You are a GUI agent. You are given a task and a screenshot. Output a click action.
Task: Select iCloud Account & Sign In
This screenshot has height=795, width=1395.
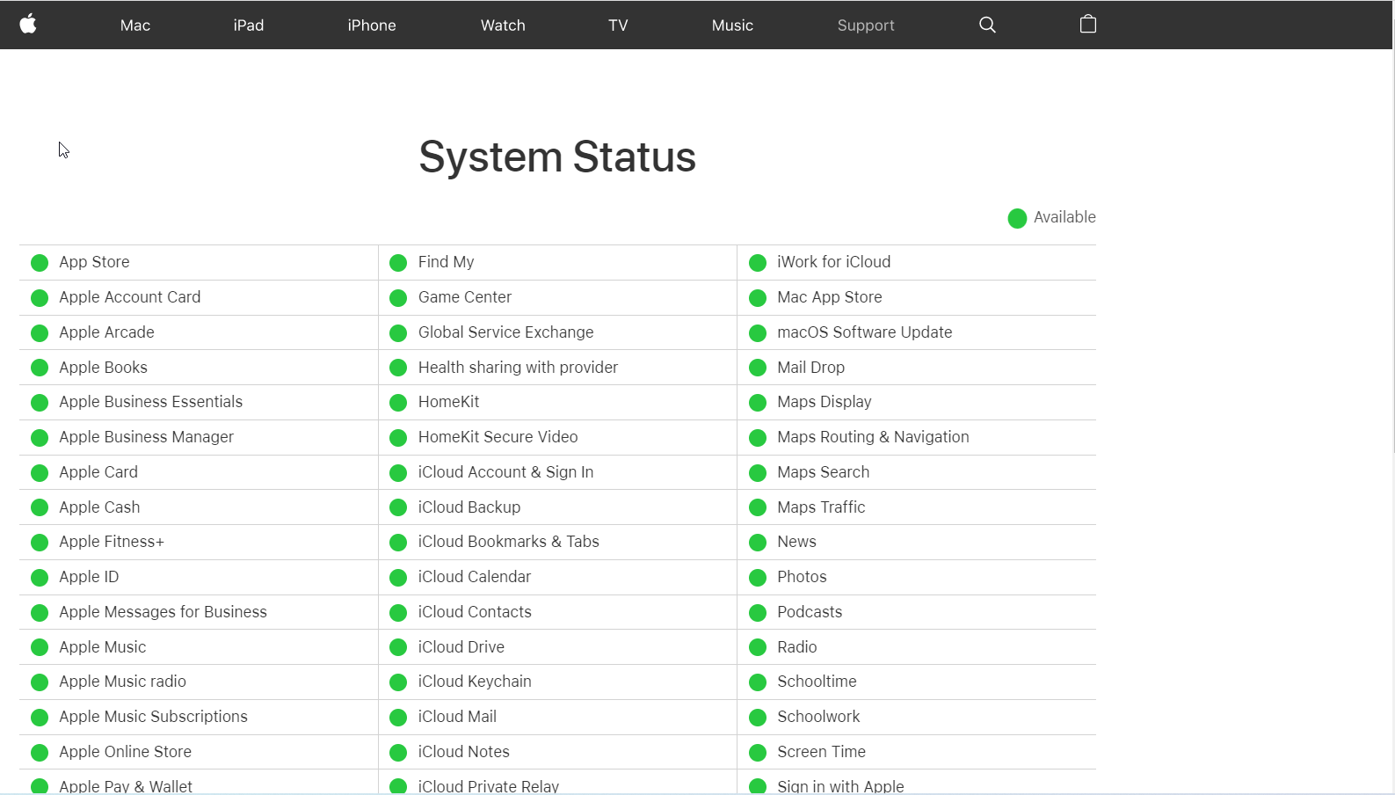pos(506,472)
